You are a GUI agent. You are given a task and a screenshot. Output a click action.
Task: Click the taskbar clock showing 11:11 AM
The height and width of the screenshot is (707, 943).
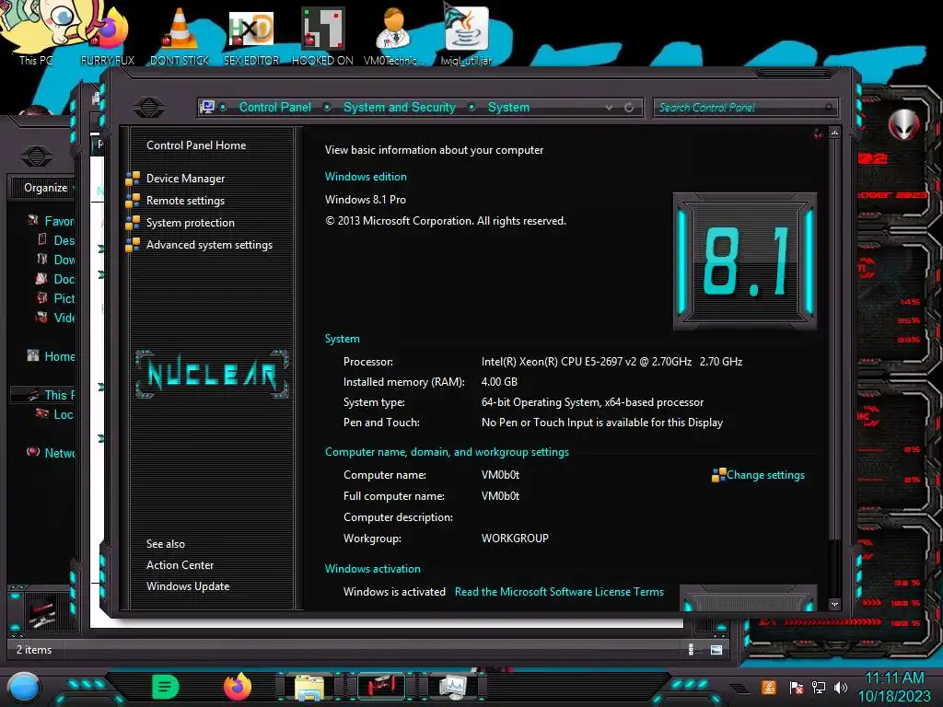pyautogui.click(x=894, y=687)
